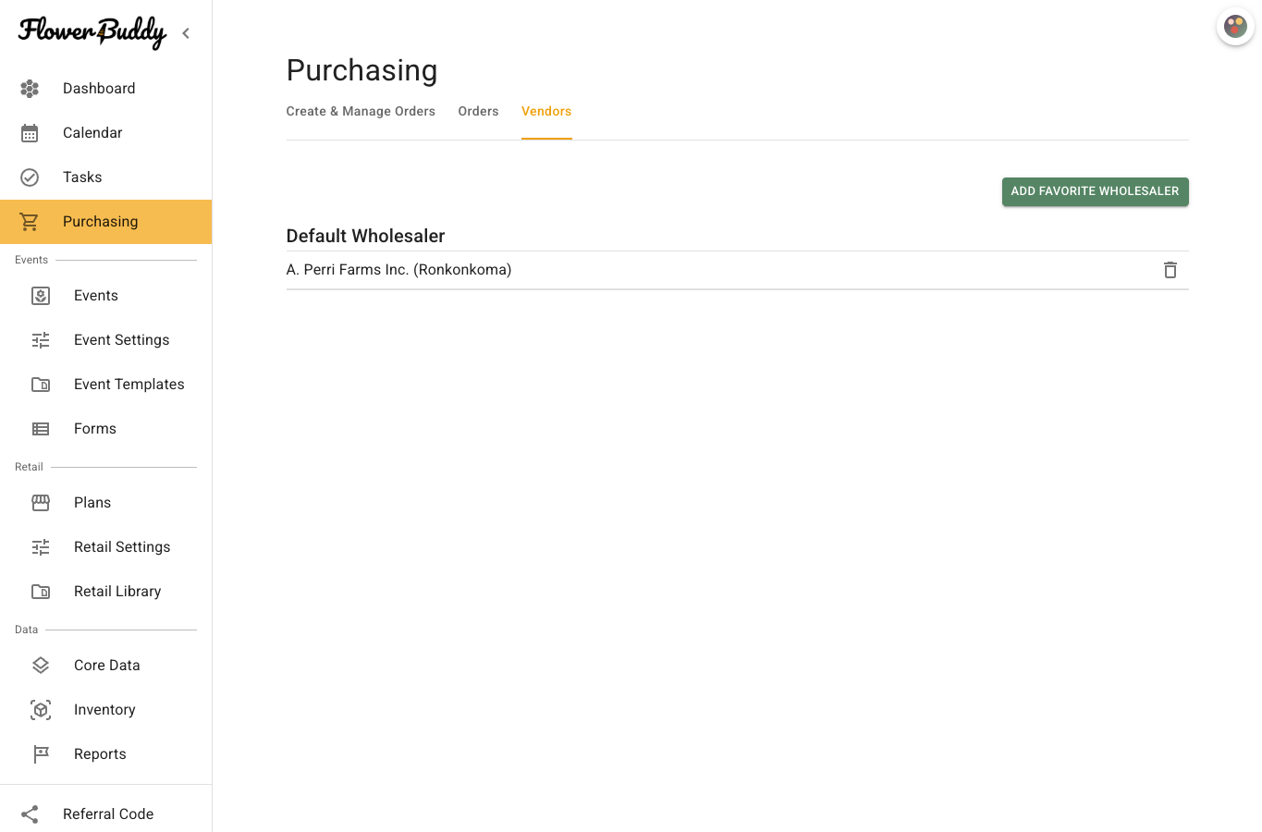Click Add Favorite Wholesaler button
The image size is (1262, 832).
click(1096, 191)
